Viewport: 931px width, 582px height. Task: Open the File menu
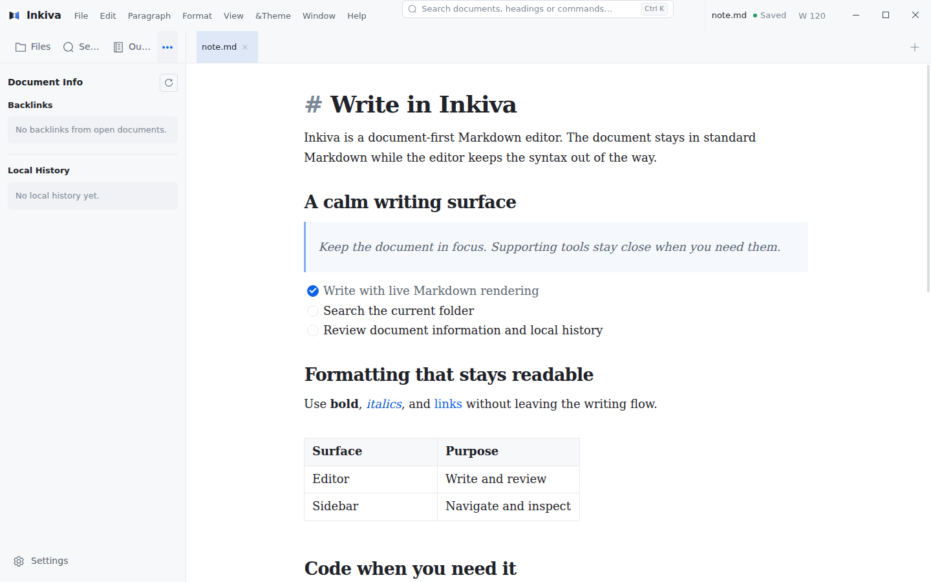81,16
